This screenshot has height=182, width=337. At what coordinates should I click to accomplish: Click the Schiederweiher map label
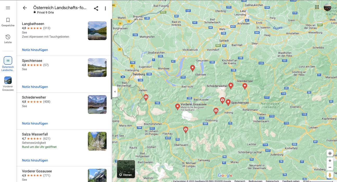point(217,86)
